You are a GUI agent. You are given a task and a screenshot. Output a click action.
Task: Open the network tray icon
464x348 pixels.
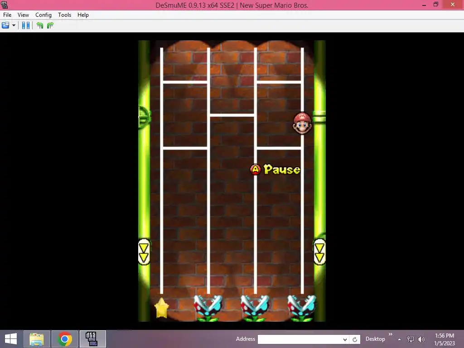coord(411,339)
